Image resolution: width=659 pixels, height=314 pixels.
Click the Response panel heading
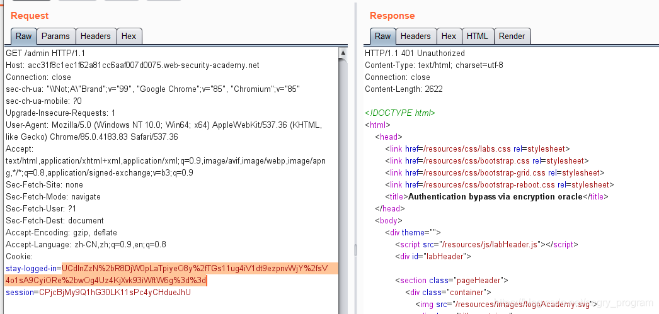(x=392, y=16)
